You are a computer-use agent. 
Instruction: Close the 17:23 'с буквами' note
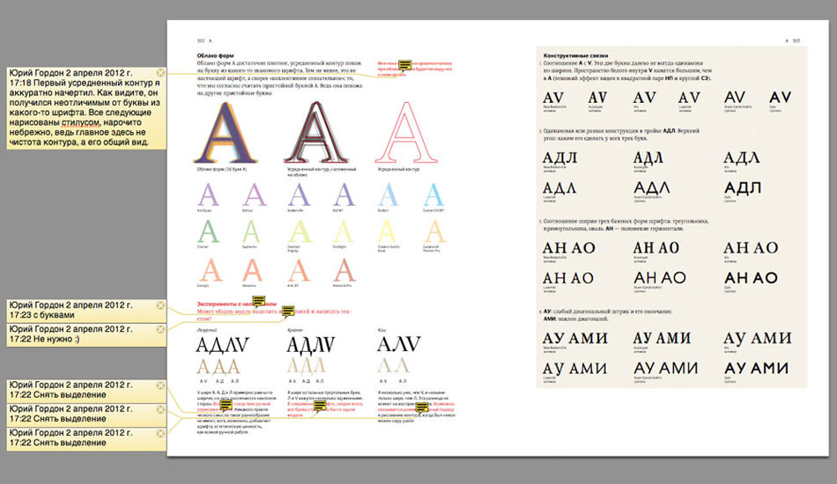(x=160, y=305)
